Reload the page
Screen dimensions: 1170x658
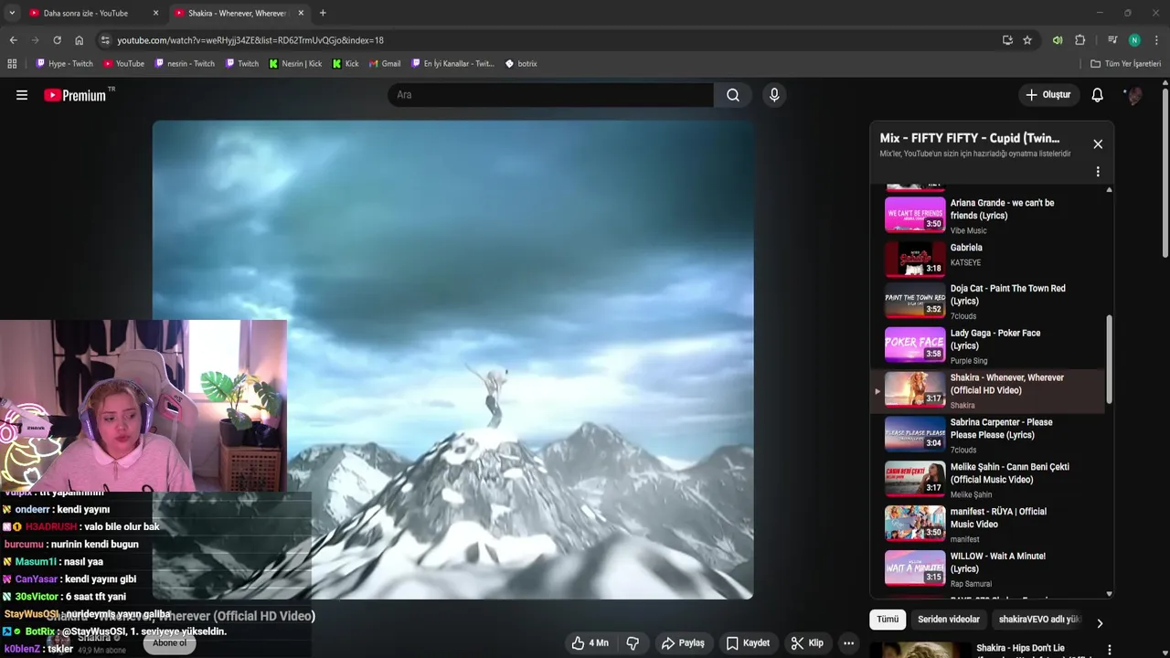(57, 40)
